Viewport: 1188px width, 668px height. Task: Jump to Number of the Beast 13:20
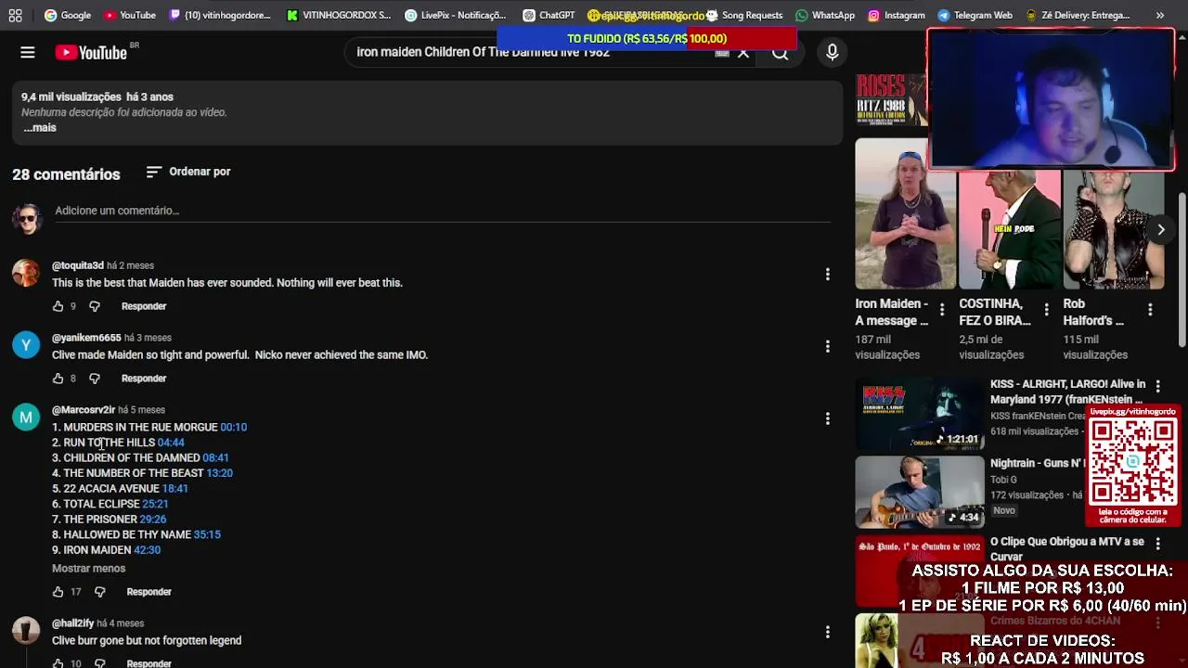pyautogui.click(x=219, y=473)
